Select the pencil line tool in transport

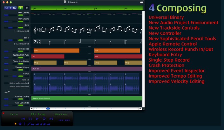click(x=28, y=124)
